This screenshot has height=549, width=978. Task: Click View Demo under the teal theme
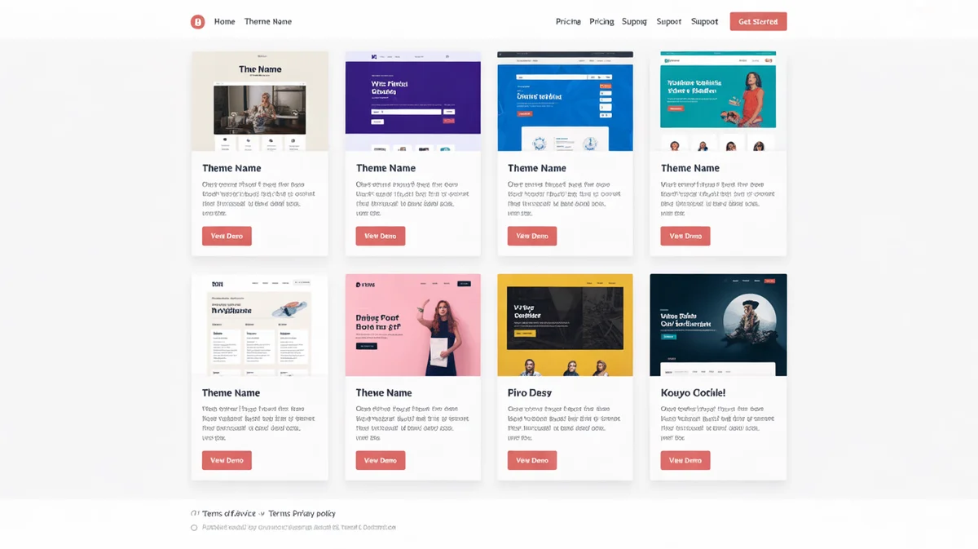click(685, 236)
